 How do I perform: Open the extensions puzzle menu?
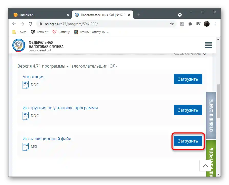(190, 24)
